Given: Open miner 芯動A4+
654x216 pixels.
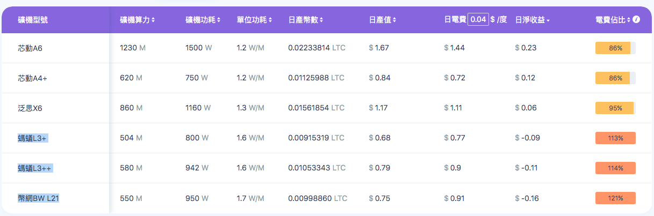Looking at the screenshot, I should click(32, 78).
